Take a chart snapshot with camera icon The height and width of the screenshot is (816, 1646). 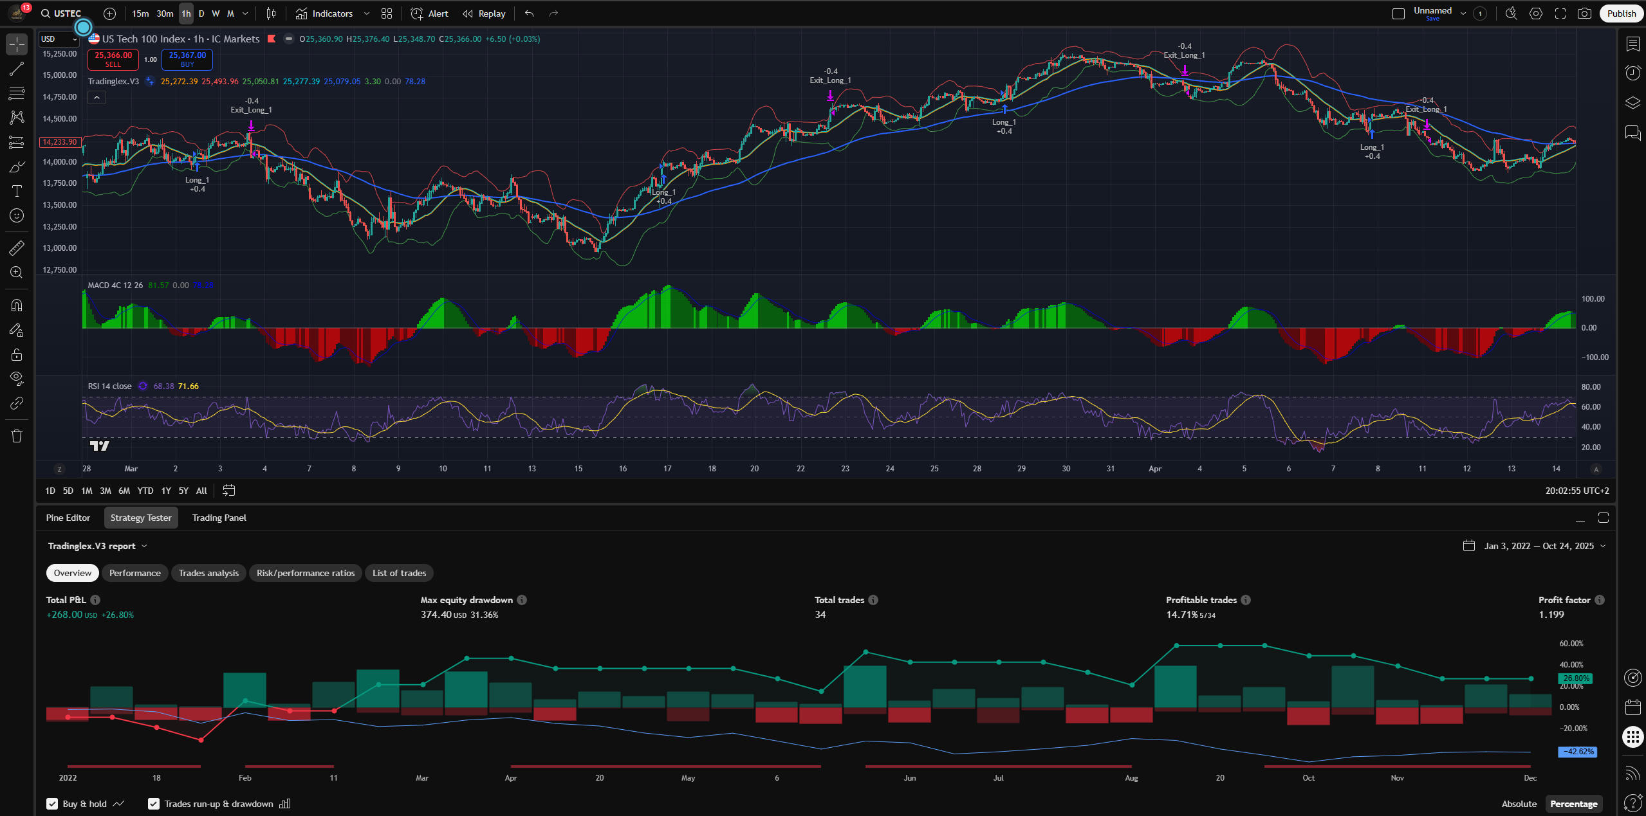pos(1584,14)
